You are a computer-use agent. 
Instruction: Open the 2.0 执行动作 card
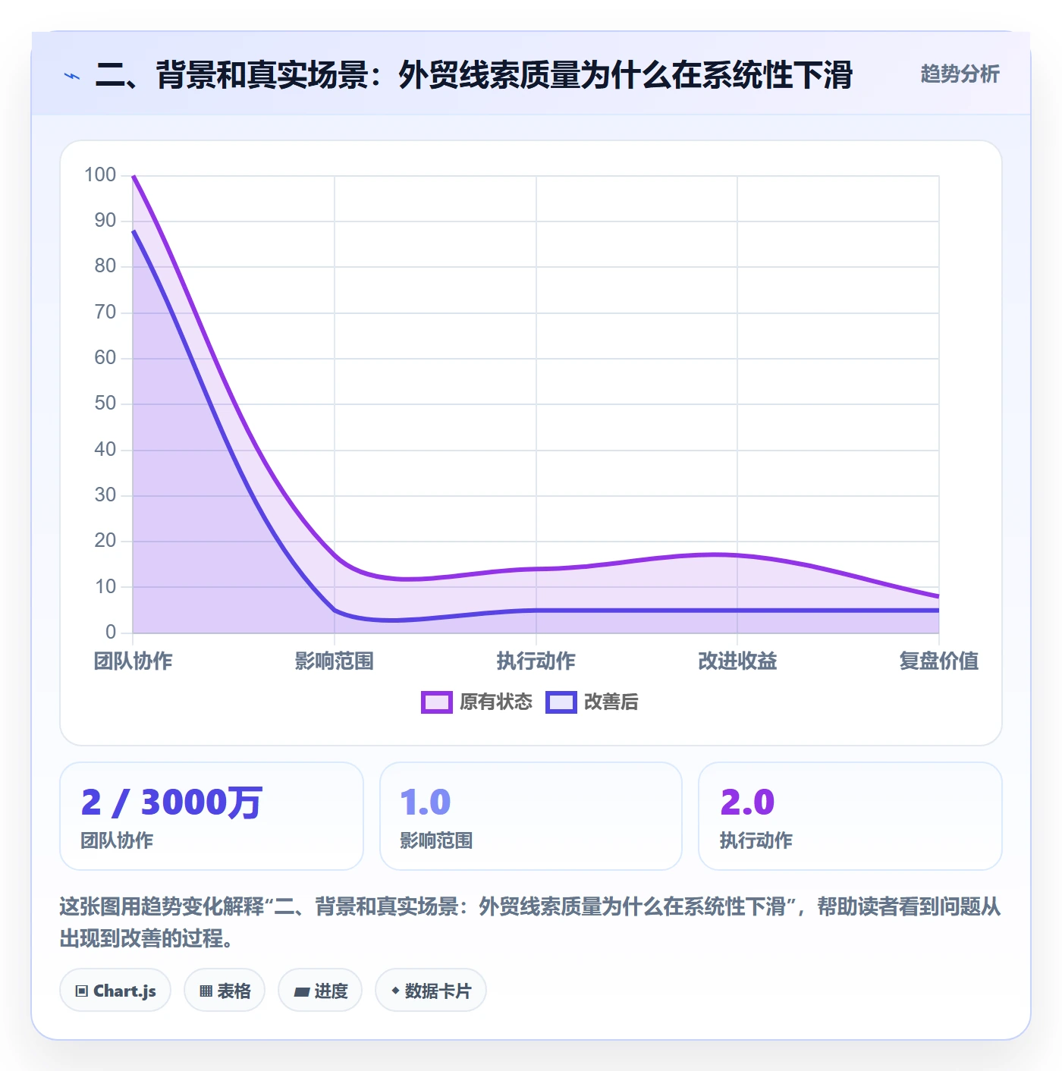(x=850, y=816)
